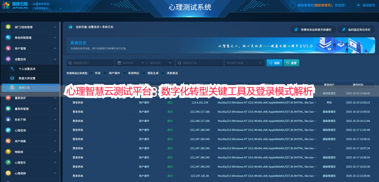Click magnifier icon in 搜索使用用户 field
This screenshot has width=379, height=182.
coord(70,63)
